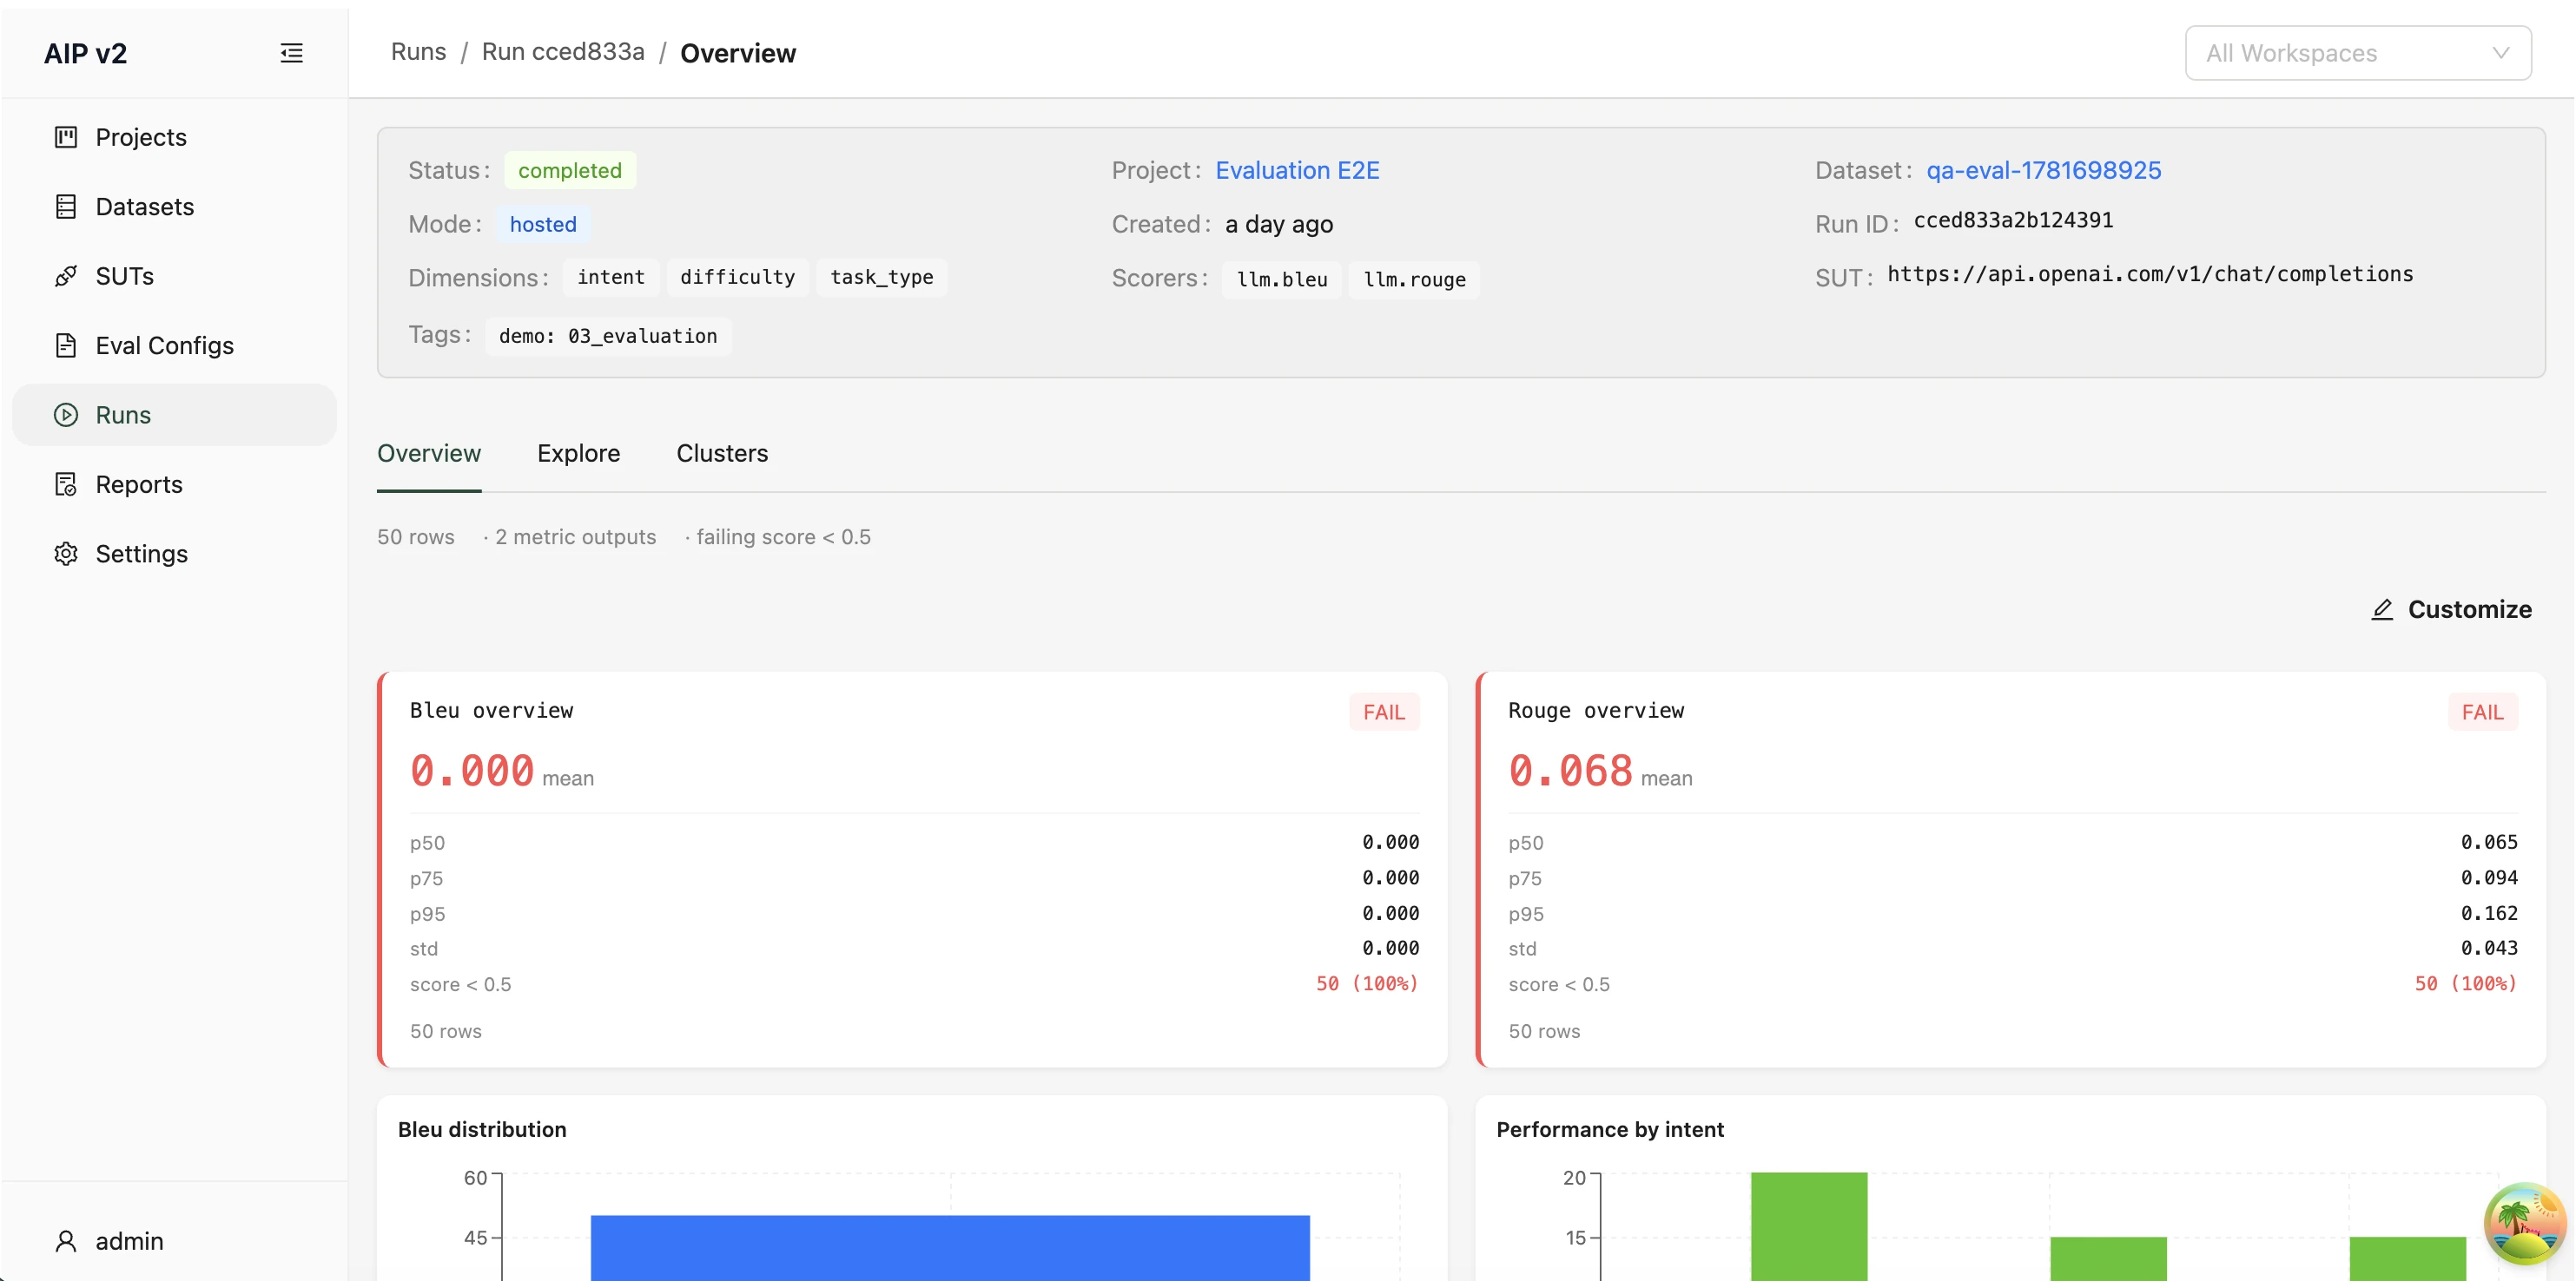Click the Settings gear icon
Screen dimensions: 2576x1281
(x=66, y=554)
